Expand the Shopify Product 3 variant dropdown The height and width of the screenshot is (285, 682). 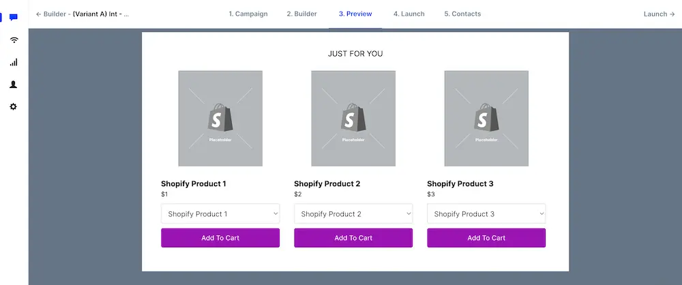(x=486, y=214)
